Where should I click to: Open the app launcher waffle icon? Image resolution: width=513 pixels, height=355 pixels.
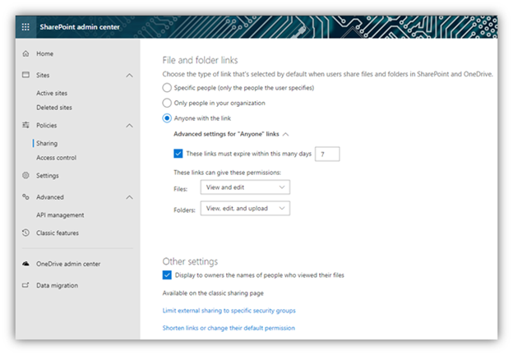[x=25, y=27]
